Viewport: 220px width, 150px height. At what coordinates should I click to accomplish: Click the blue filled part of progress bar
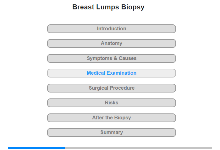(x=36, y=148)
